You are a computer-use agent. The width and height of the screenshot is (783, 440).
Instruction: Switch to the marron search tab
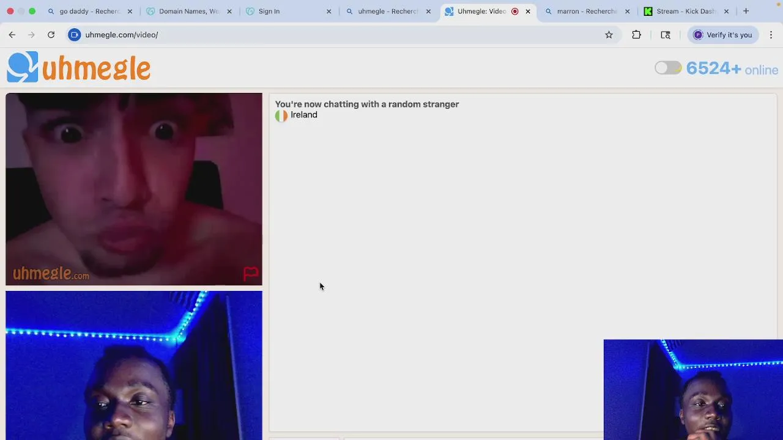point(587,11)
